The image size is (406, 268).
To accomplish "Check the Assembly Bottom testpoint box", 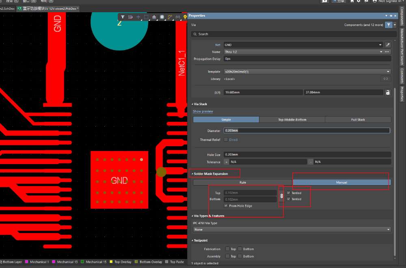I will point(240,256).
